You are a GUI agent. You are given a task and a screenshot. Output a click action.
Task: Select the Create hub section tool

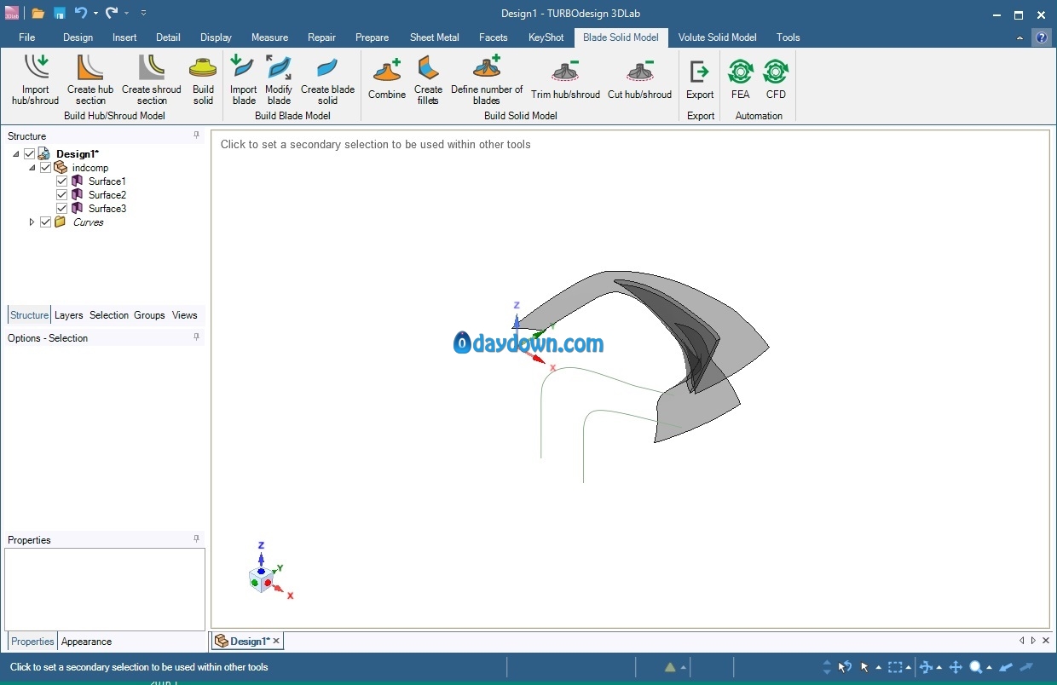tap(90, 68)
